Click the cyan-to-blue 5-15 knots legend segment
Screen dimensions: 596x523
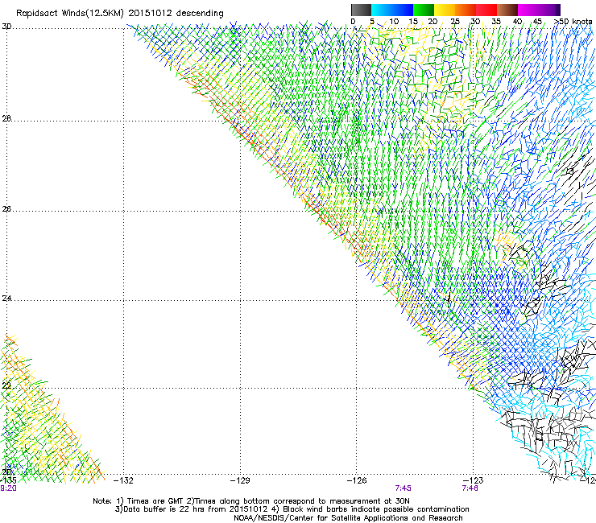coord(392,10)
